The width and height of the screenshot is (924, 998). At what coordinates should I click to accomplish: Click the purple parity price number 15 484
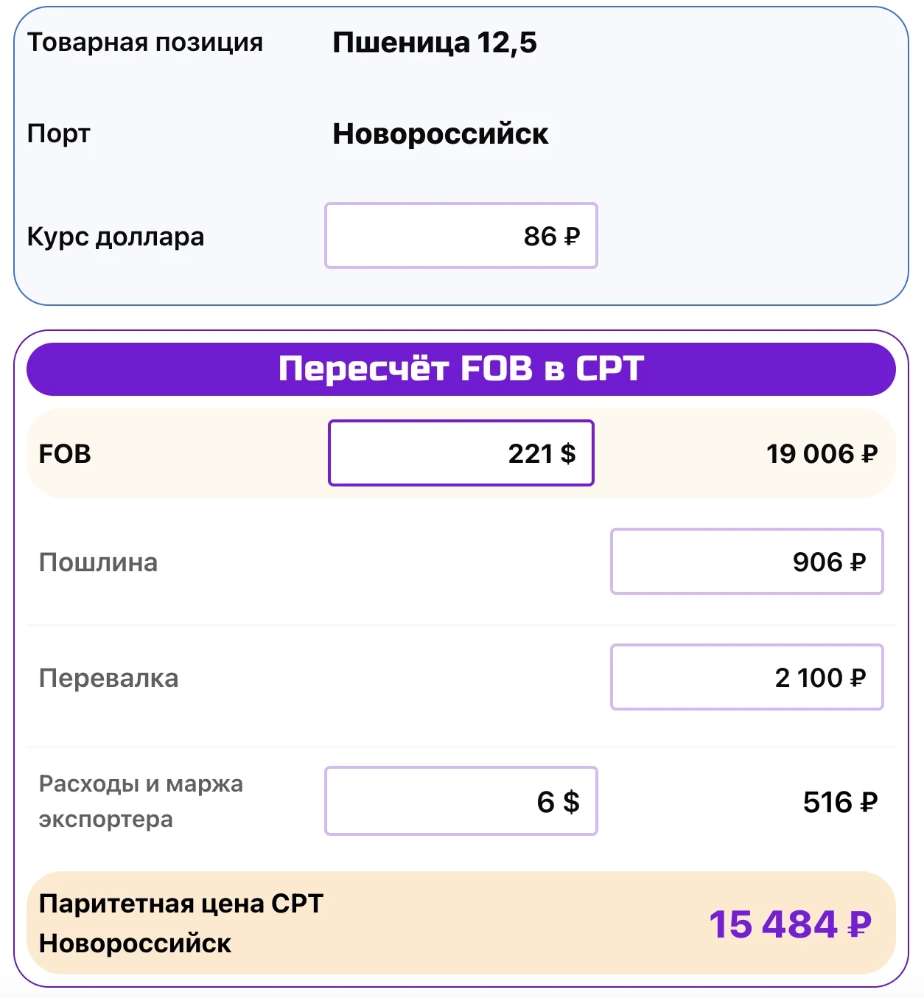[773, 924]
